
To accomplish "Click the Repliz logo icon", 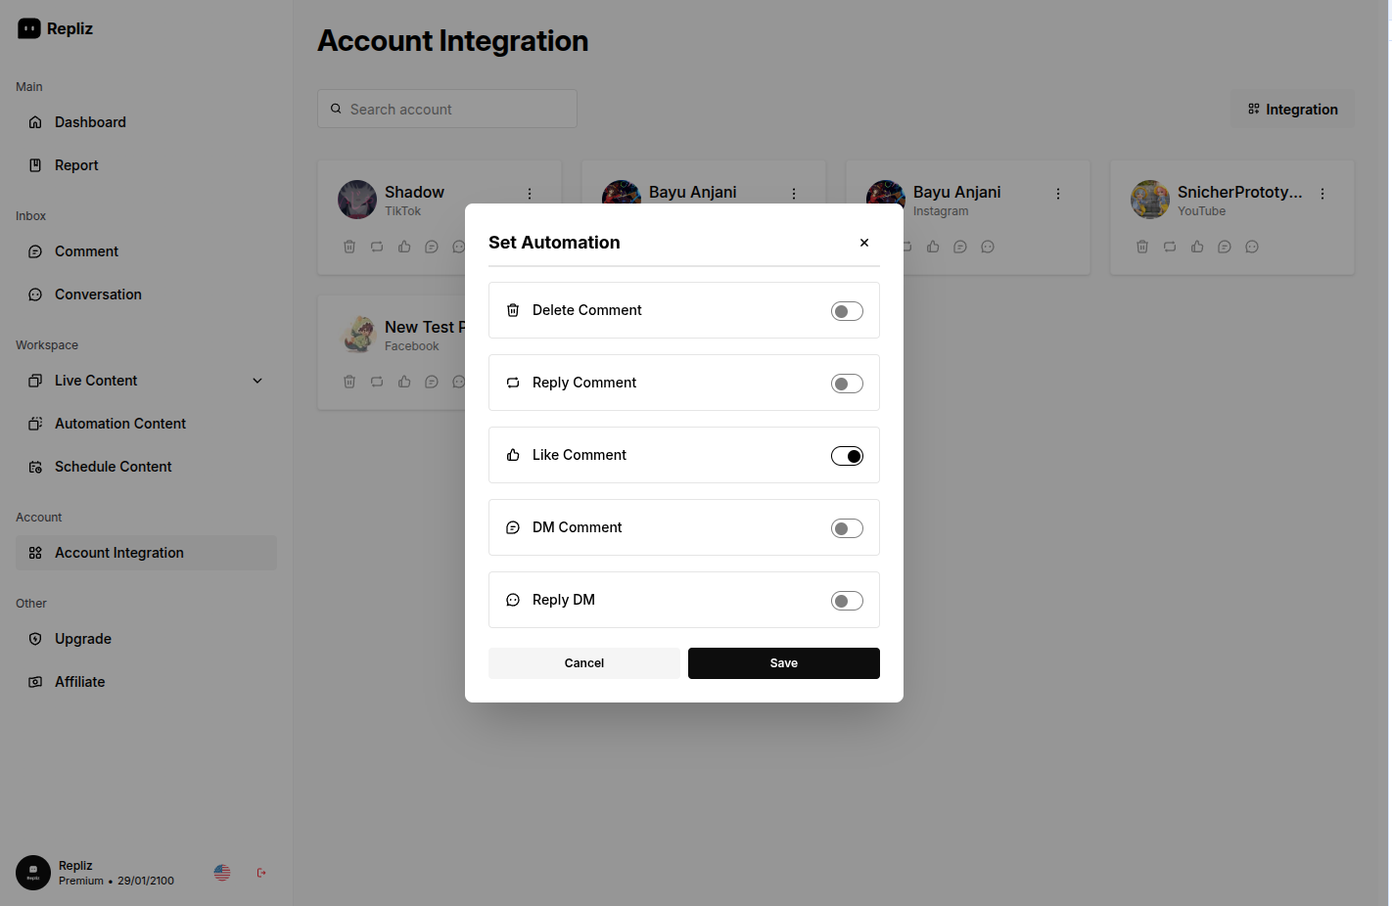I will 29,28.
